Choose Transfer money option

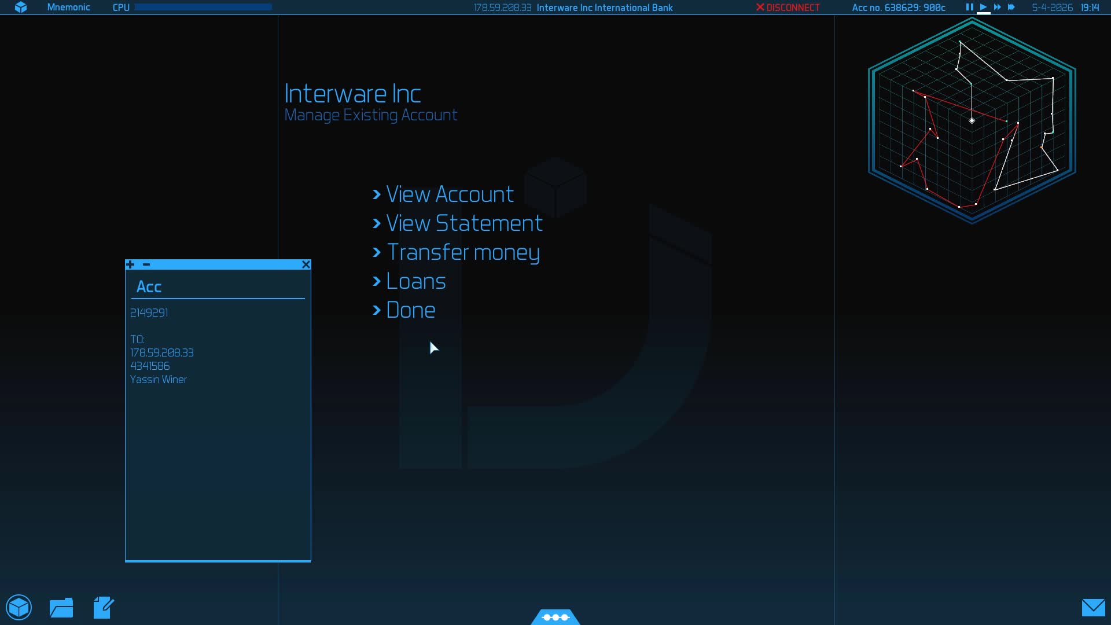pos(462,252)
